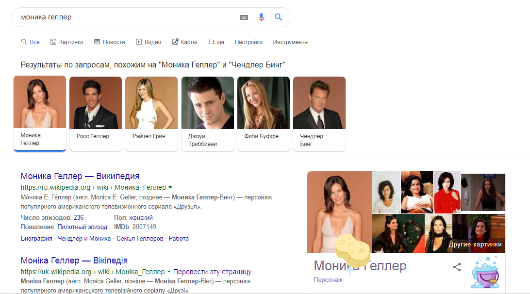The height and width of the screenshot is (294, 530).
Task: Open the Инструменты tools menu
Action: (290, 42)
